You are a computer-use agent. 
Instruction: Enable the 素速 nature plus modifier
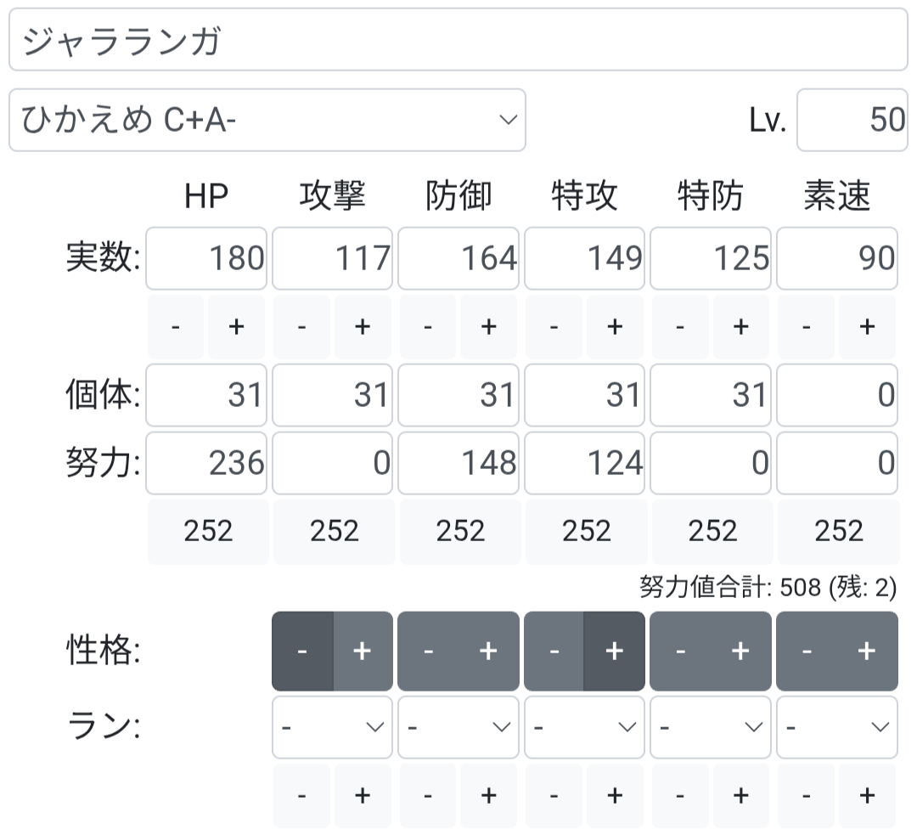(x=867, y=652)
